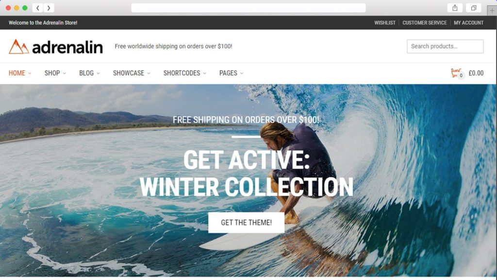497x280 pixels.
Task: Focus the Search products field
Action: coord(445,46)
